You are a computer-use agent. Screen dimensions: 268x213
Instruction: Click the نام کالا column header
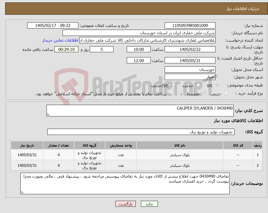(180, 145)
